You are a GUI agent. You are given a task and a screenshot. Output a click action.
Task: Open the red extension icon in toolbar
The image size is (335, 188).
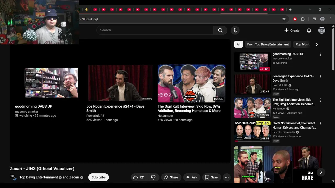tap(295, 19)
